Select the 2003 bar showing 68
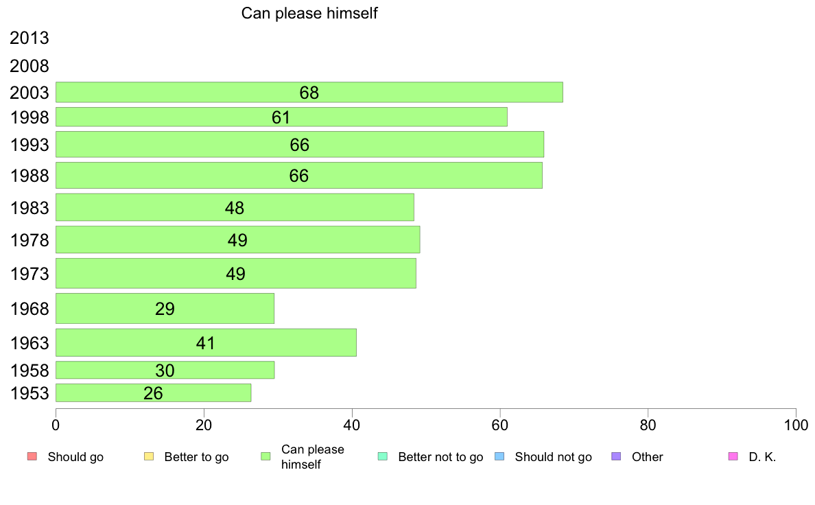The image size is (815, 505). pyautogui.click(x=309, y=92)
